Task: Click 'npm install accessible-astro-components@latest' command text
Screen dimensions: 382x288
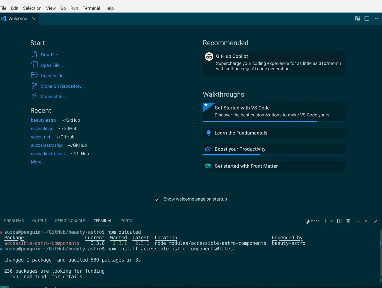Action: (171, 249)
